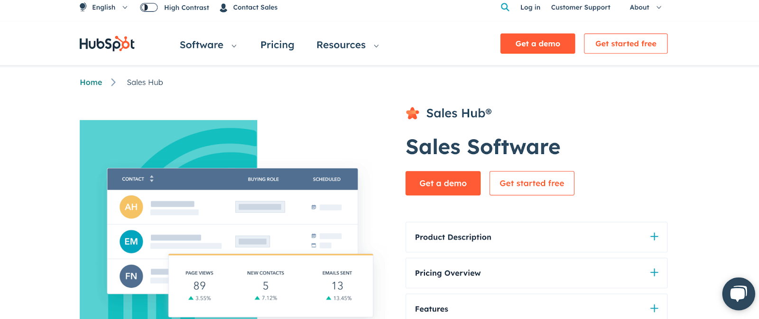
Task: Click the CONTACT column sort arrows
Action: tap(152, 179)
